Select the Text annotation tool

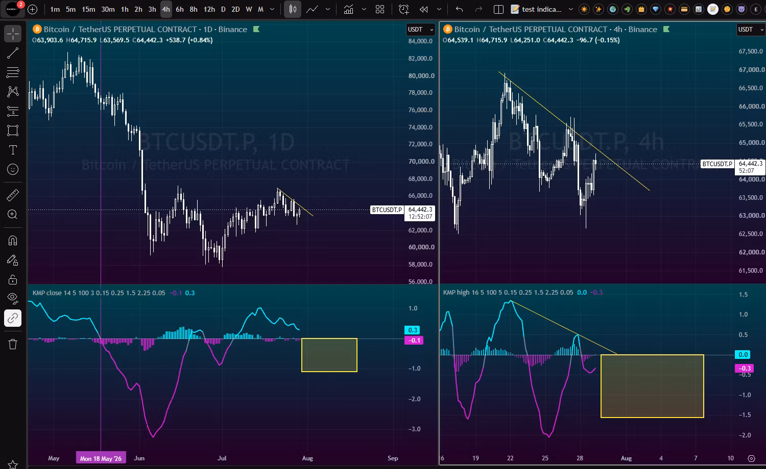[x=13, y=150]
